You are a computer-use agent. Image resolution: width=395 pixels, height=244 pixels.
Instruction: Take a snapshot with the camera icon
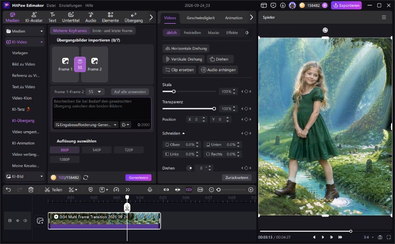[380, 237]
